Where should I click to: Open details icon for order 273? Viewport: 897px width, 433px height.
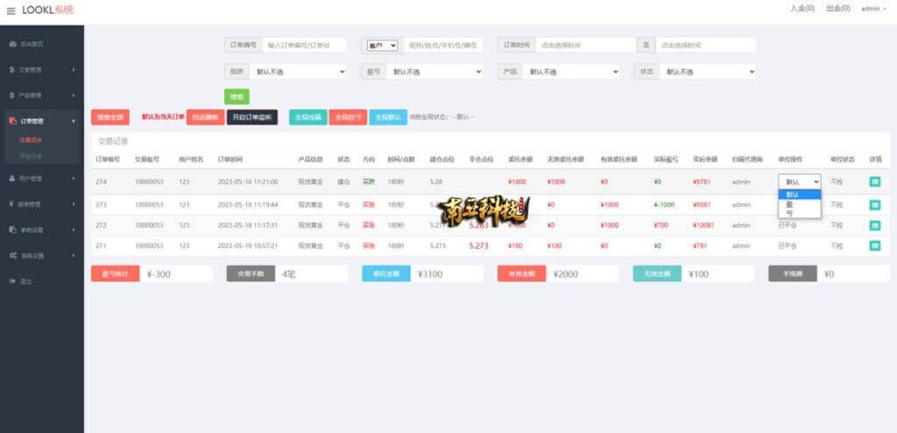click(x=874, y=204)
